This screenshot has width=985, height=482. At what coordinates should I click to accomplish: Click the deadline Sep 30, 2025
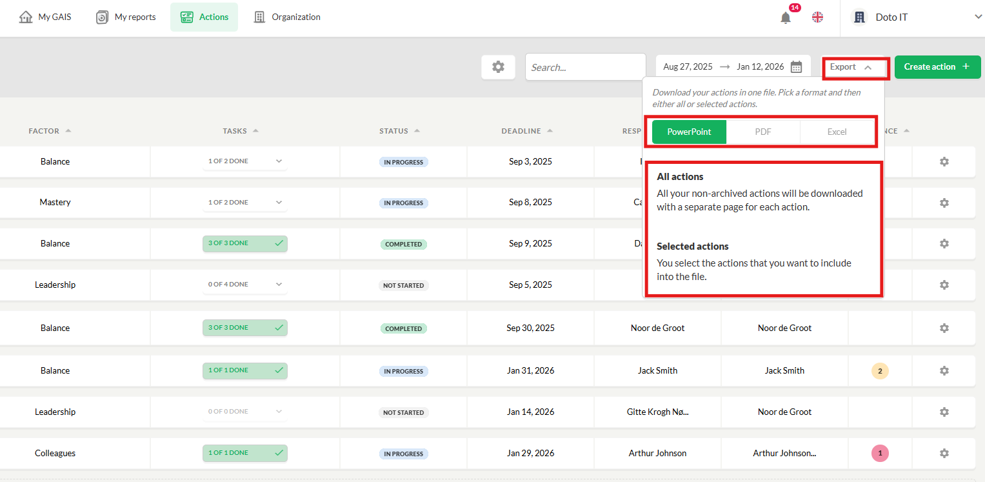click(x=530, y=328)
